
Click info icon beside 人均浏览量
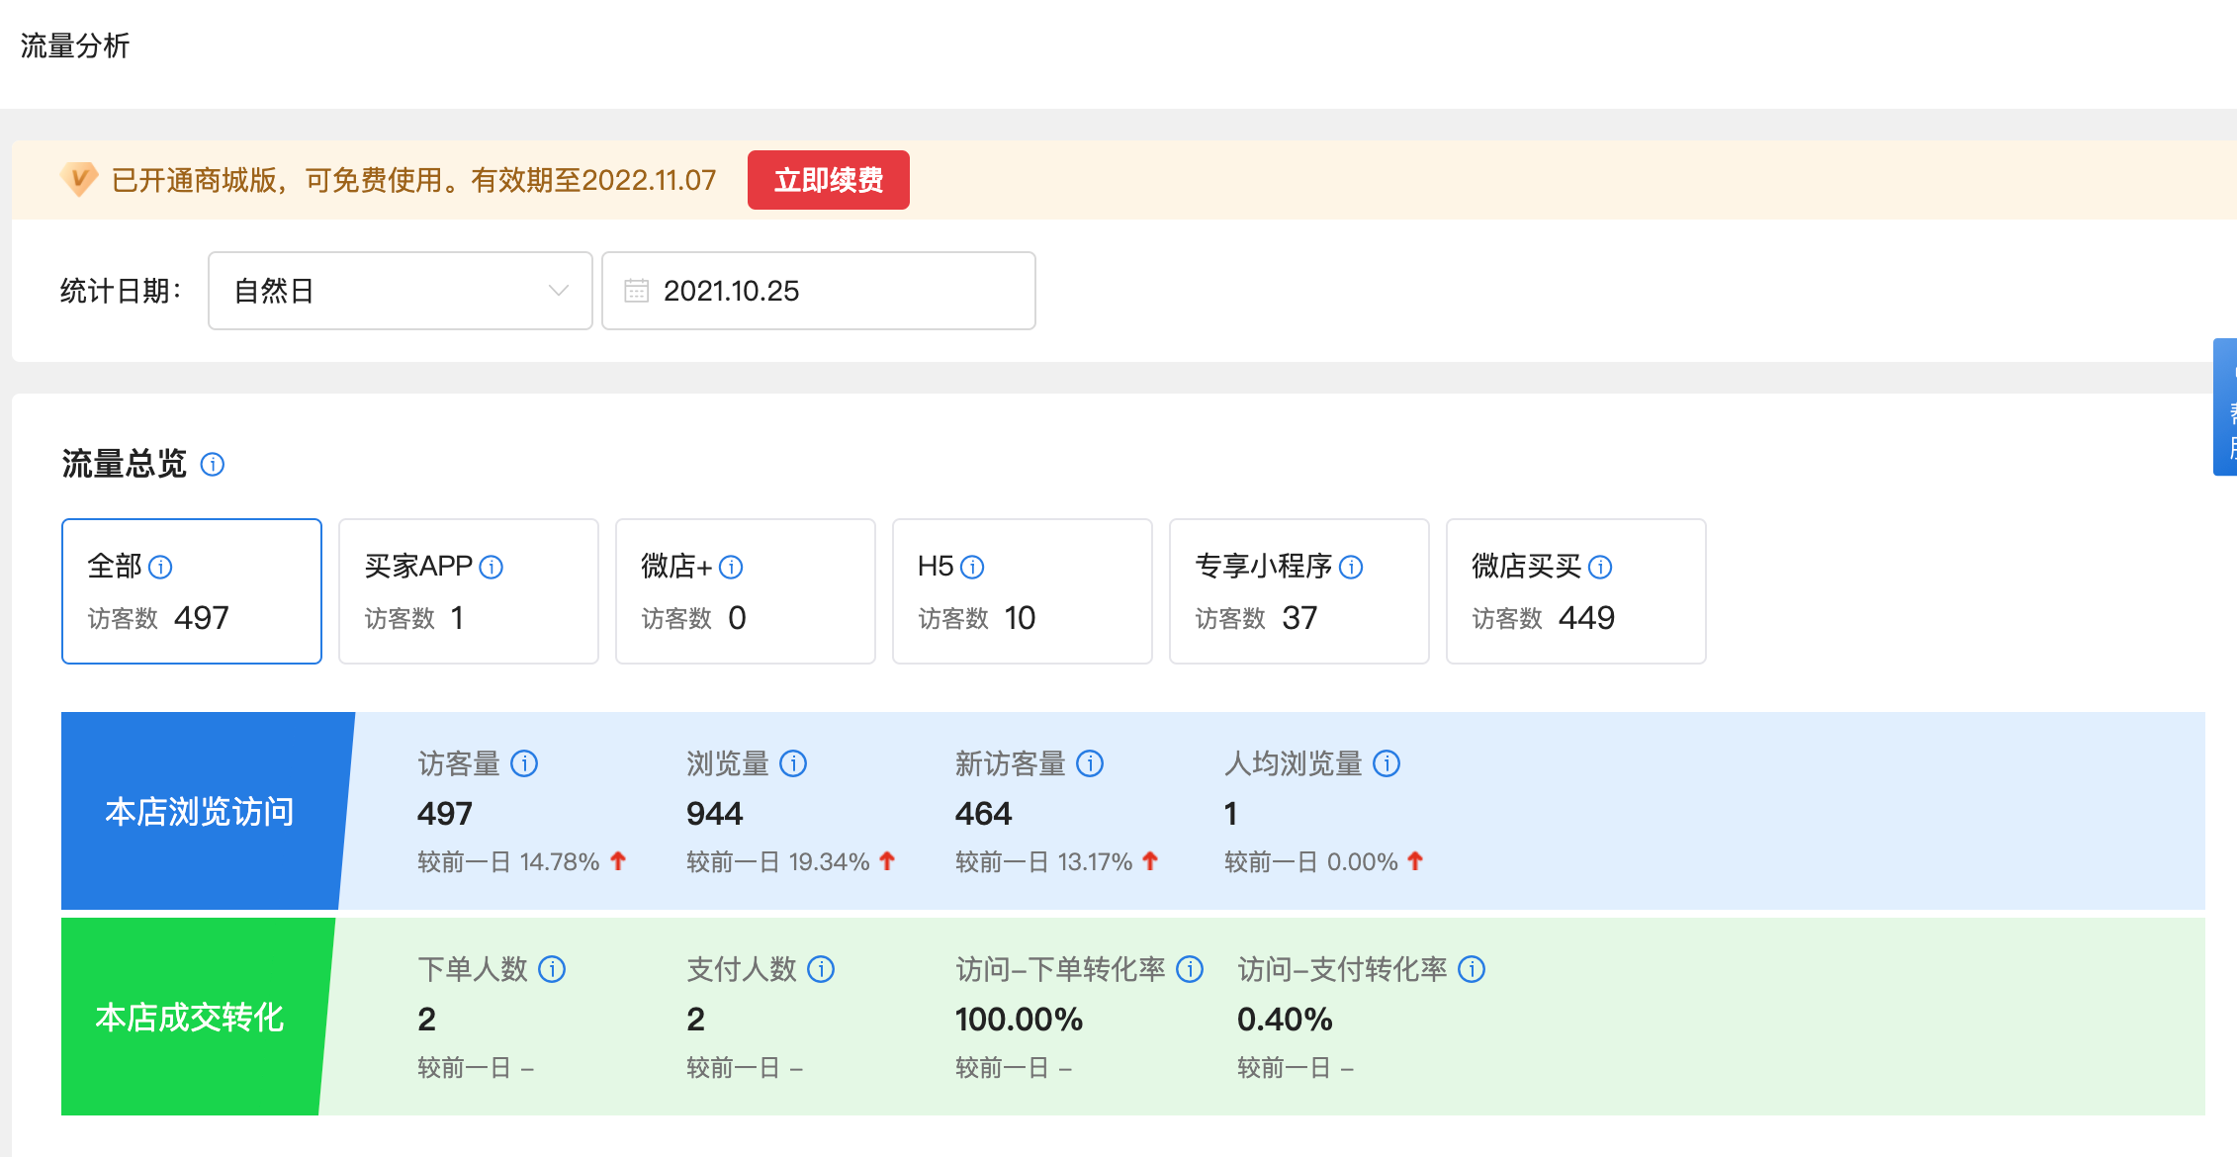1387,763
